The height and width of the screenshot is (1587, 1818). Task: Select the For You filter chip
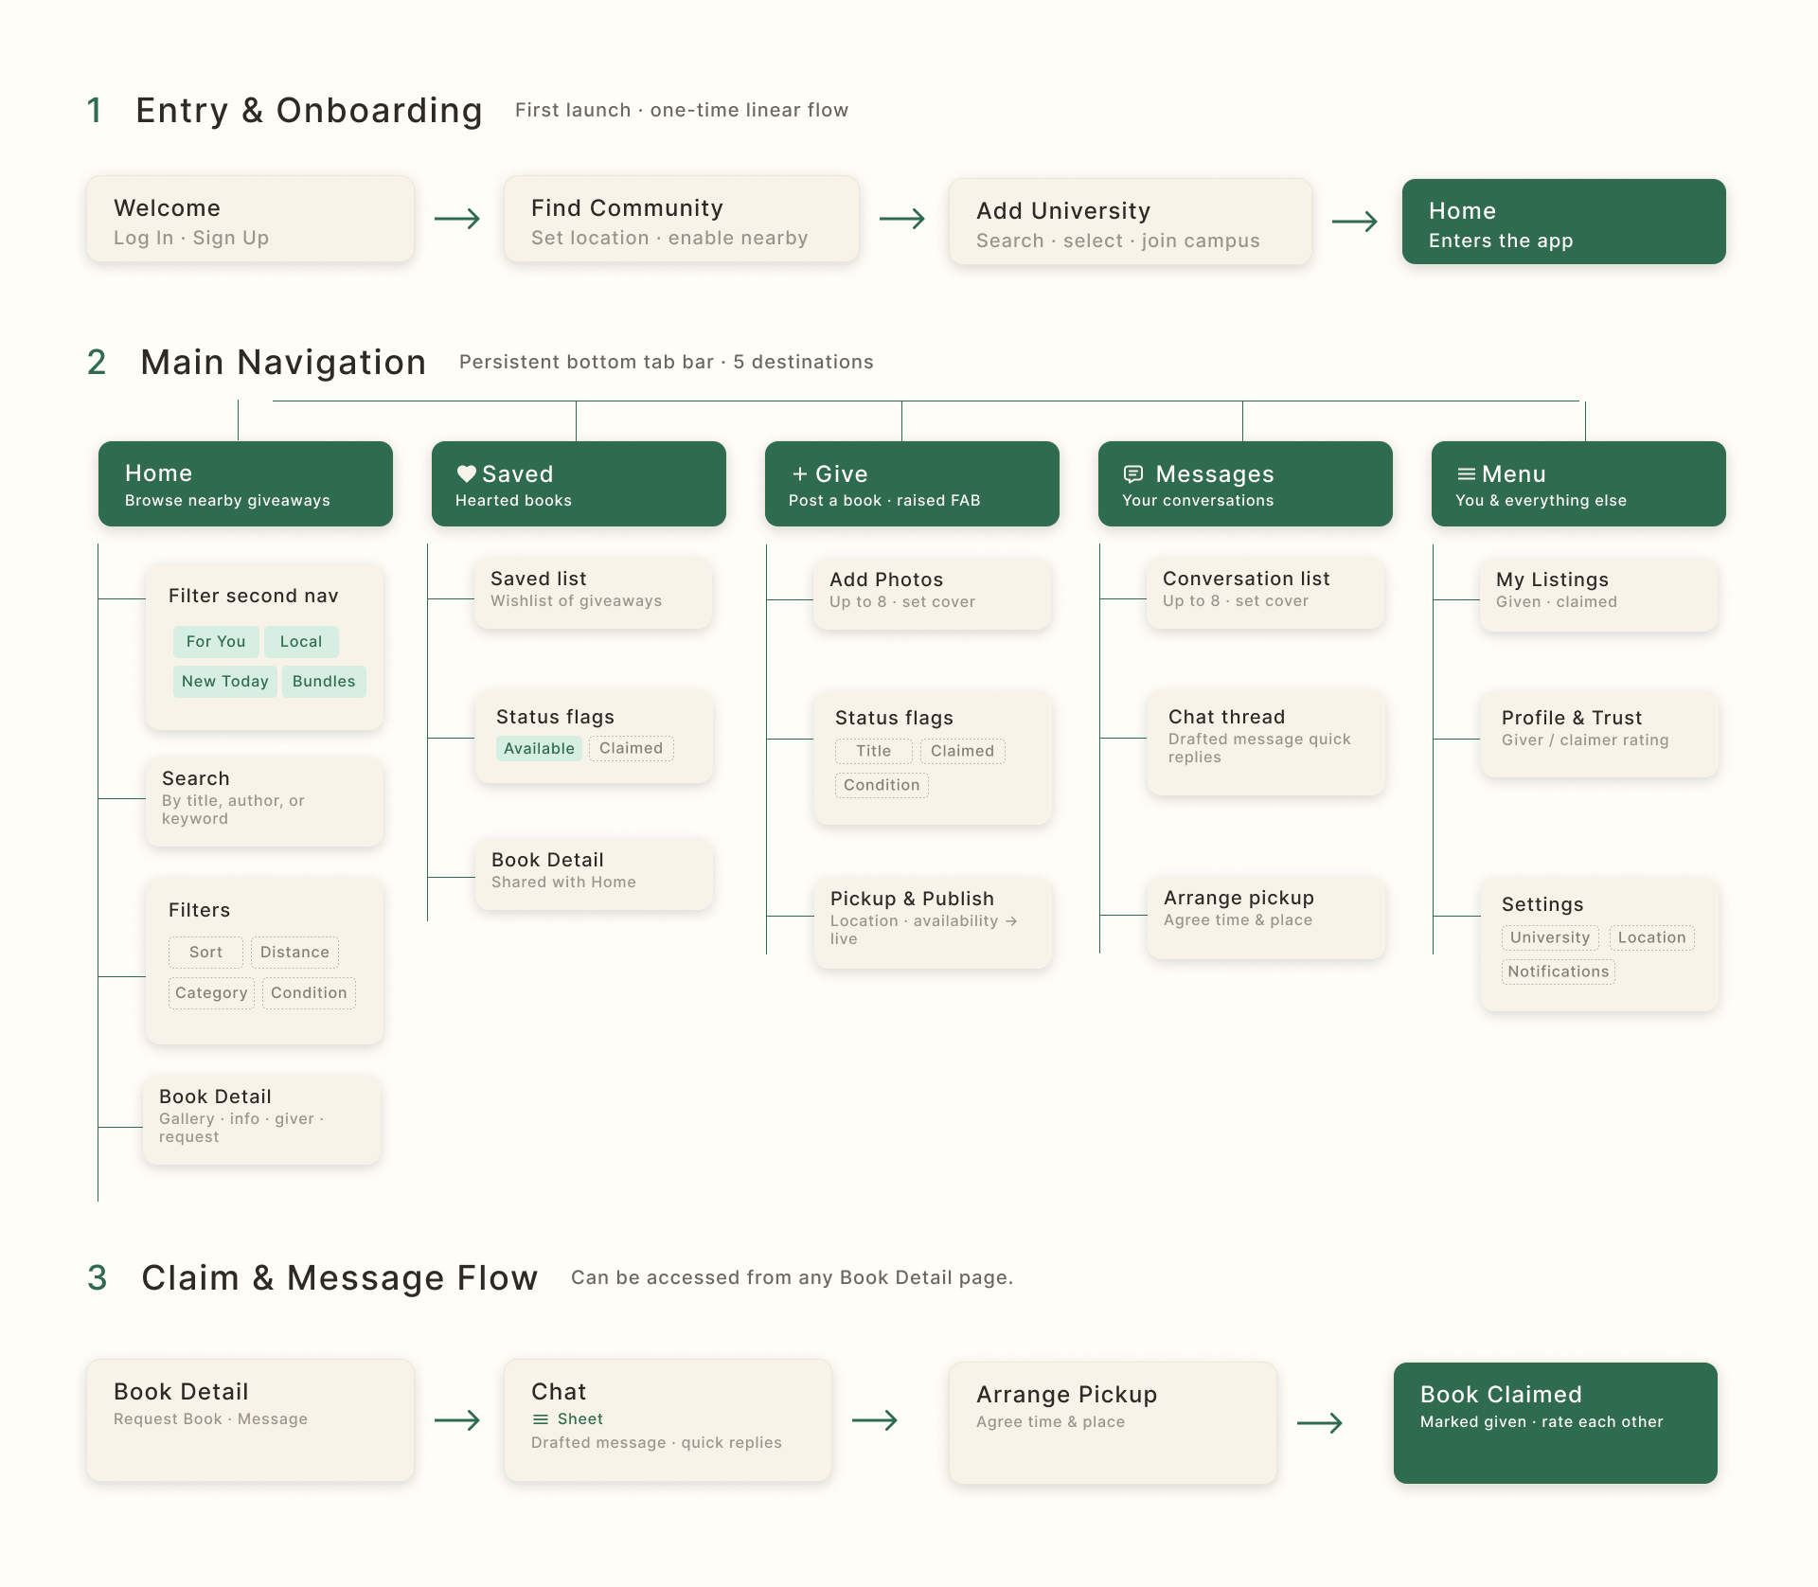(x=216, y=641)
